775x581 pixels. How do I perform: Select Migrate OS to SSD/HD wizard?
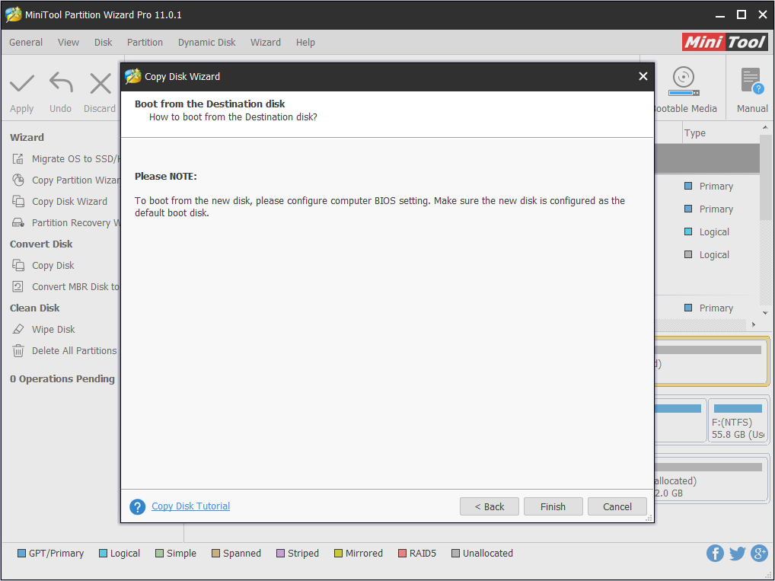point(75,158)
